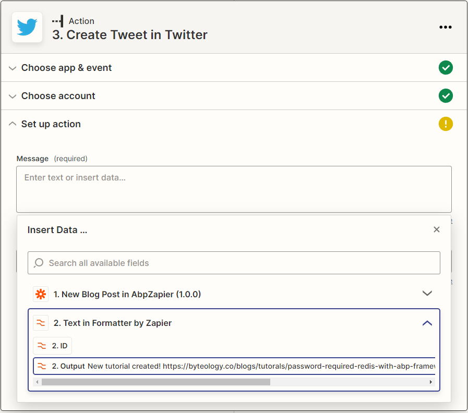
Task: Click the scrollbar left arrow
Action: coord(37,382)
